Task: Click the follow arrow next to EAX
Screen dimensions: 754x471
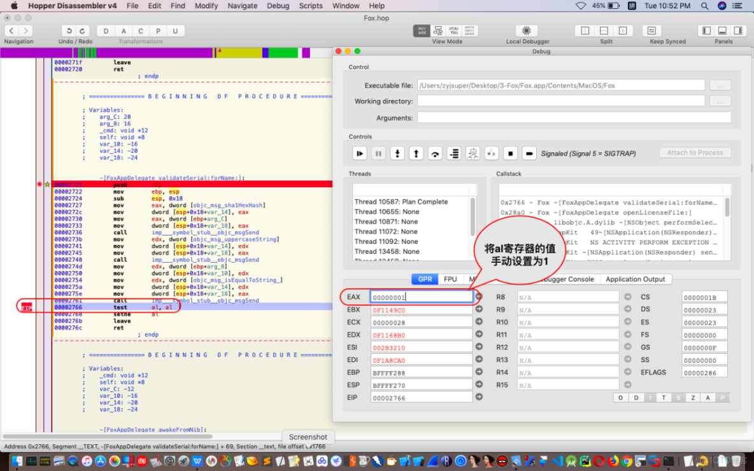Action: 478,297
